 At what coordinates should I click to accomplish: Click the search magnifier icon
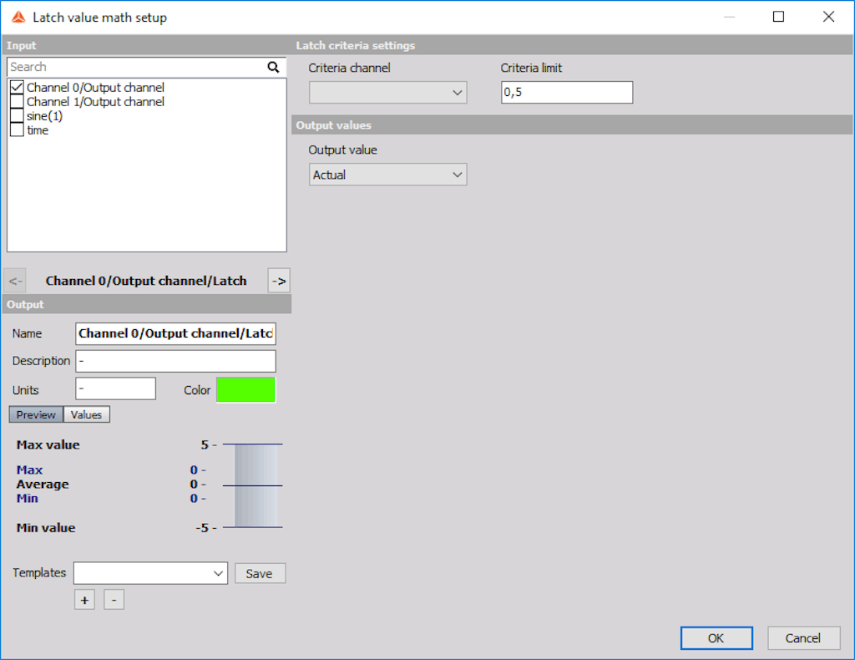(273, 67)
